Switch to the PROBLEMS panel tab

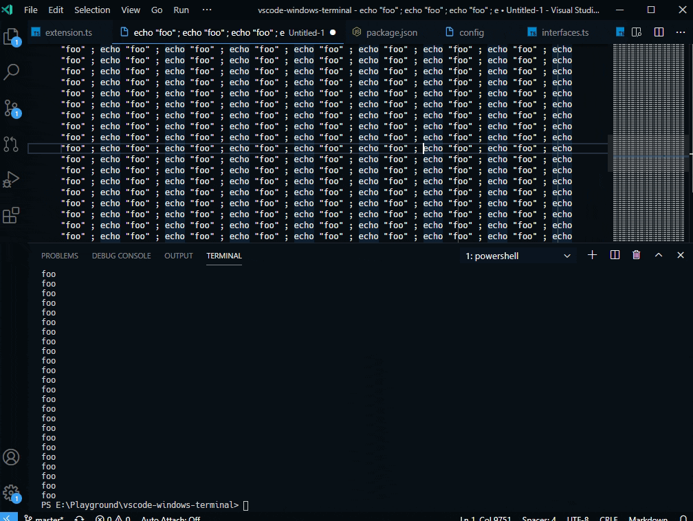[60, 256]
